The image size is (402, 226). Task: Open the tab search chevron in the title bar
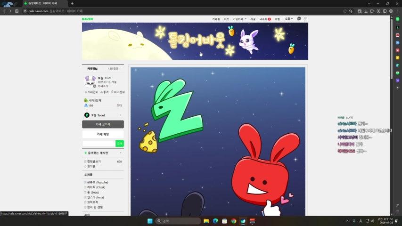point(369,3)
